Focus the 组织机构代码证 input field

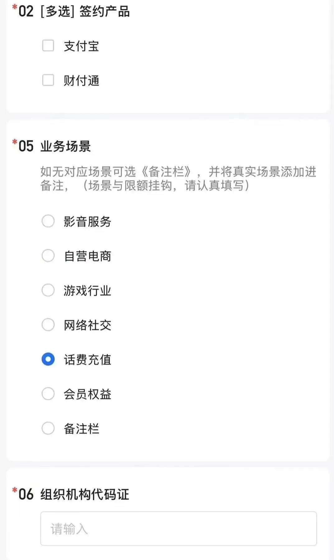[179, 529]
